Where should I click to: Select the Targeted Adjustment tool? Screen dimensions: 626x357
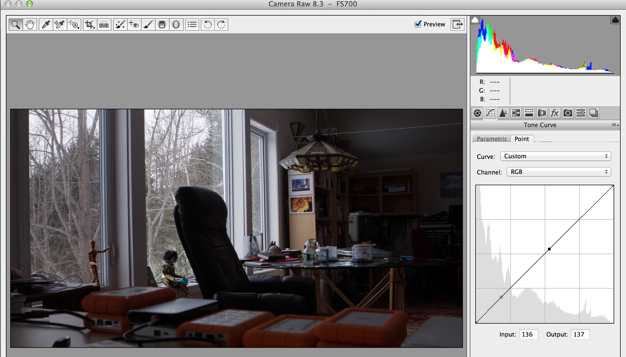tap(74, 25)
